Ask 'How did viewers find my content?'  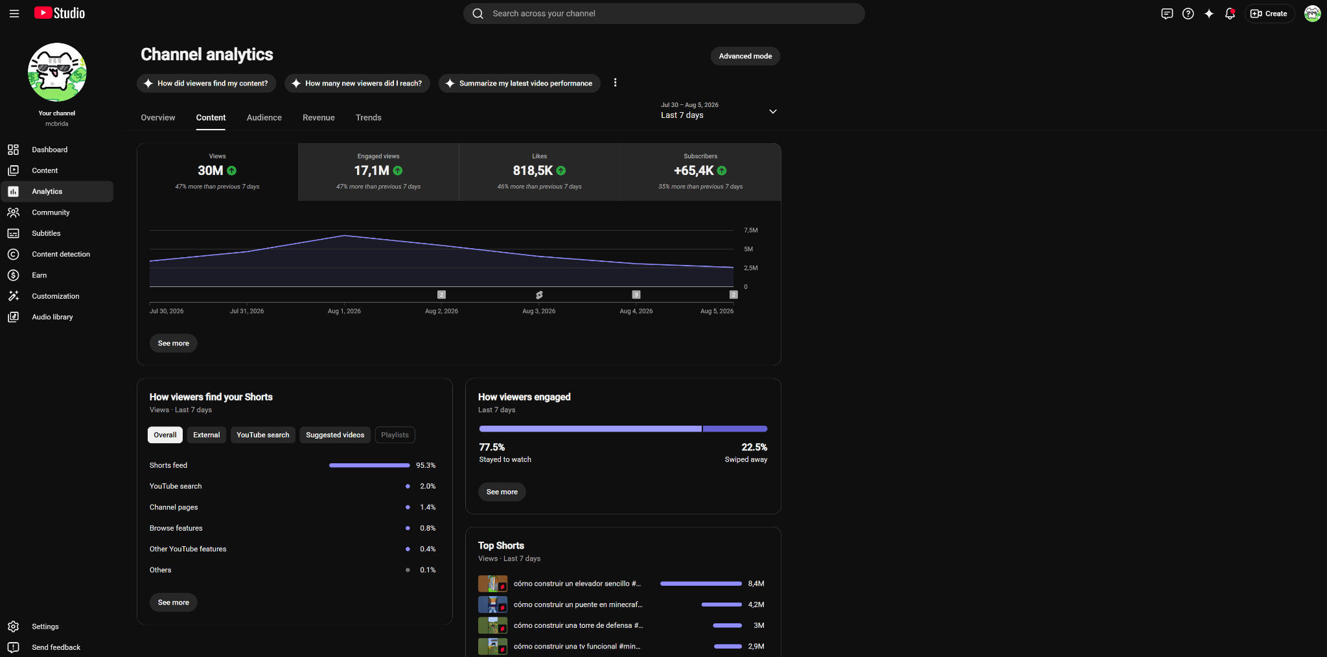point(207,83)
